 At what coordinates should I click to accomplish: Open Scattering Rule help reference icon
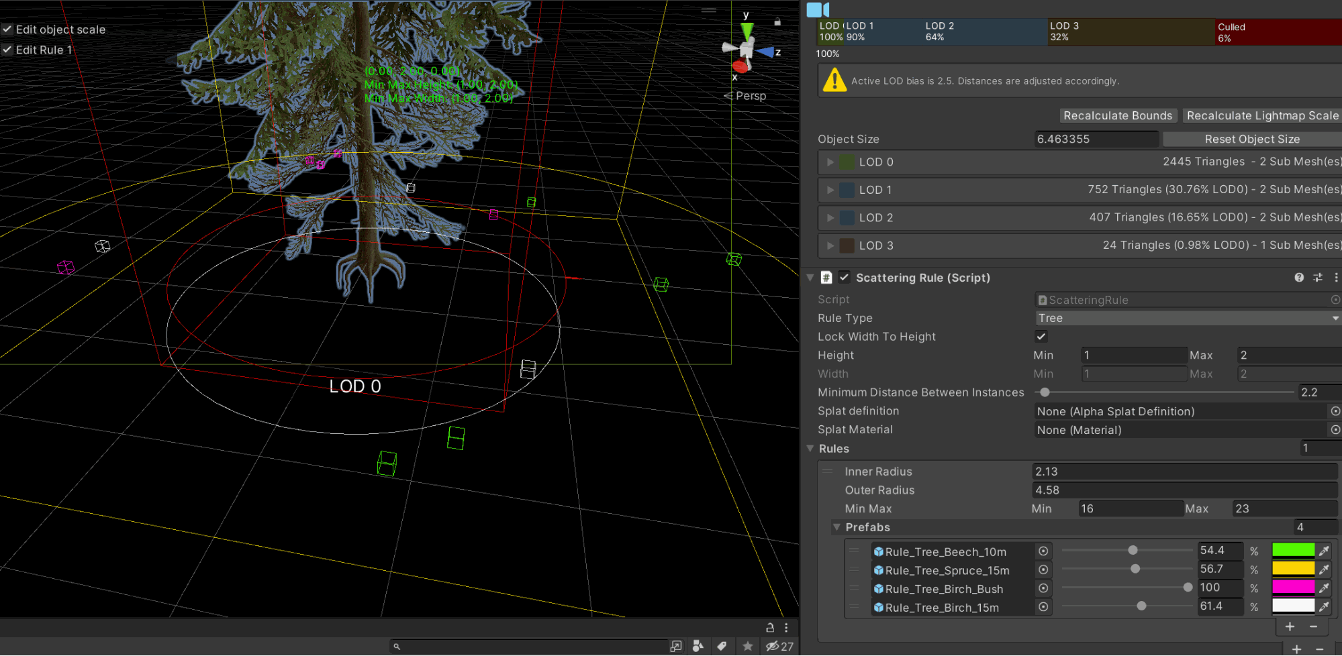click(1299, 278)
